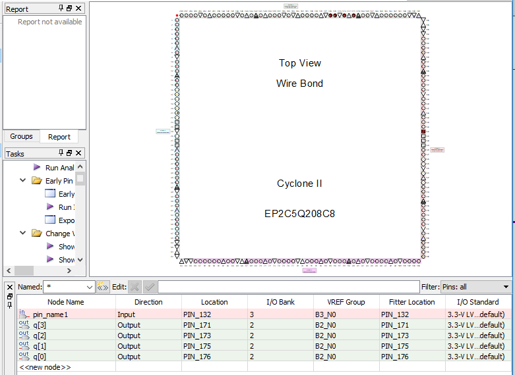Viewport: 515px width, 375px height.
Task: Run the second Show task icon
Action: (x=50, y=259)
